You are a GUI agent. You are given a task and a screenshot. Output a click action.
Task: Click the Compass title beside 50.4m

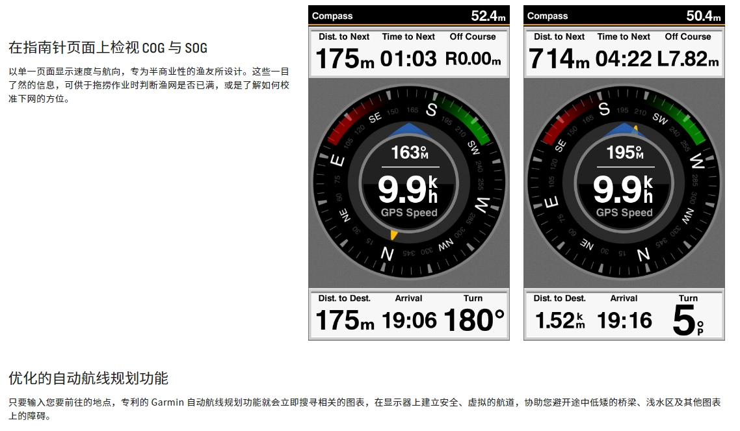click(x=548, y=16)
